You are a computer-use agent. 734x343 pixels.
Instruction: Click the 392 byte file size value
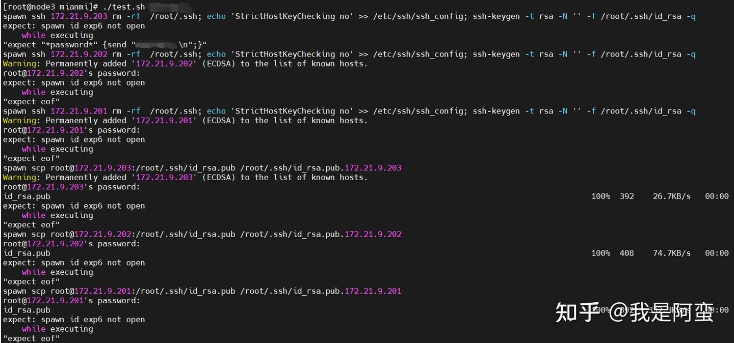click(627, 196)
